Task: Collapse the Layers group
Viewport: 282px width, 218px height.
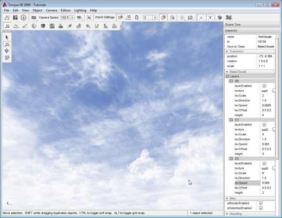Action: tap(227, 76)
